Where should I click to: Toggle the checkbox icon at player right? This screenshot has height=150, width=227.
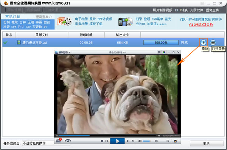click(x=175, y=141)
